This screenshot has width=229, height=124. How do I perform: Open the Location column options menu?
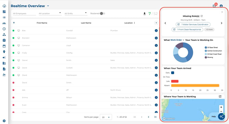coord(134,23)
